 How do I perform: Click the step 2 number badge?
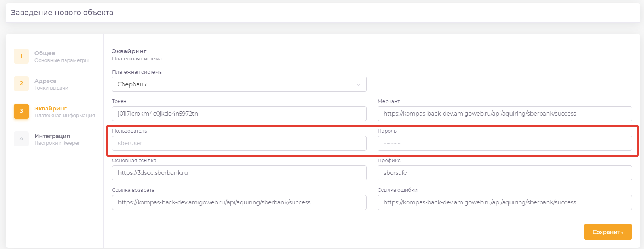point(21,84)
